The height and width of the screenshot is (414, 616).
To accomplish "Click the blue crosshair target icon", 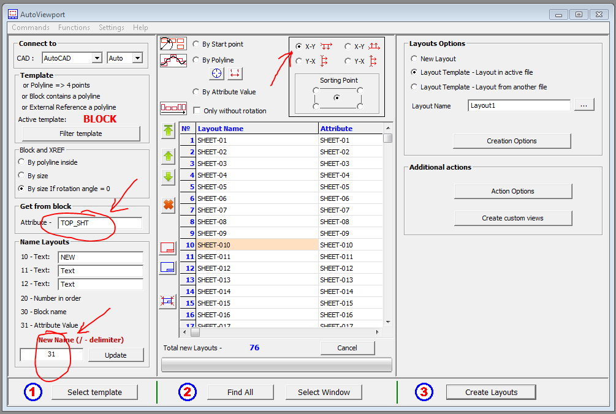I will pyautogui.click(x=216, y=73).
